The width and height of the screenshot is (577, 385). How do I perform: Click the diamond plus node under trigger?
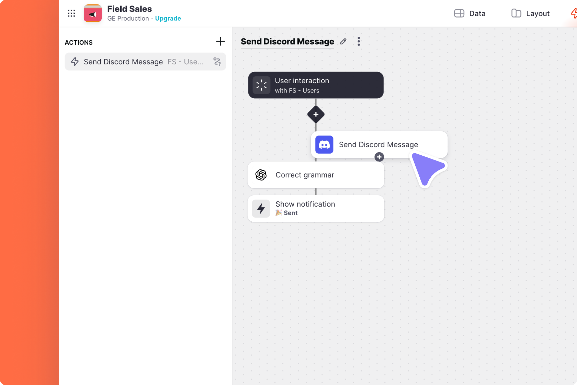click(316, 114)
